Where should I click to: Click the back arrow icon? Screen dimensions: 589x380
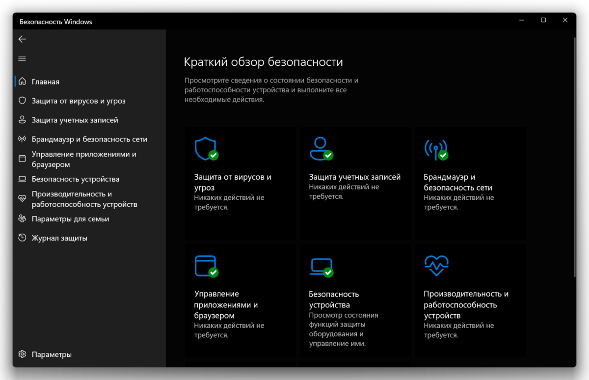(x=22, y=39)
